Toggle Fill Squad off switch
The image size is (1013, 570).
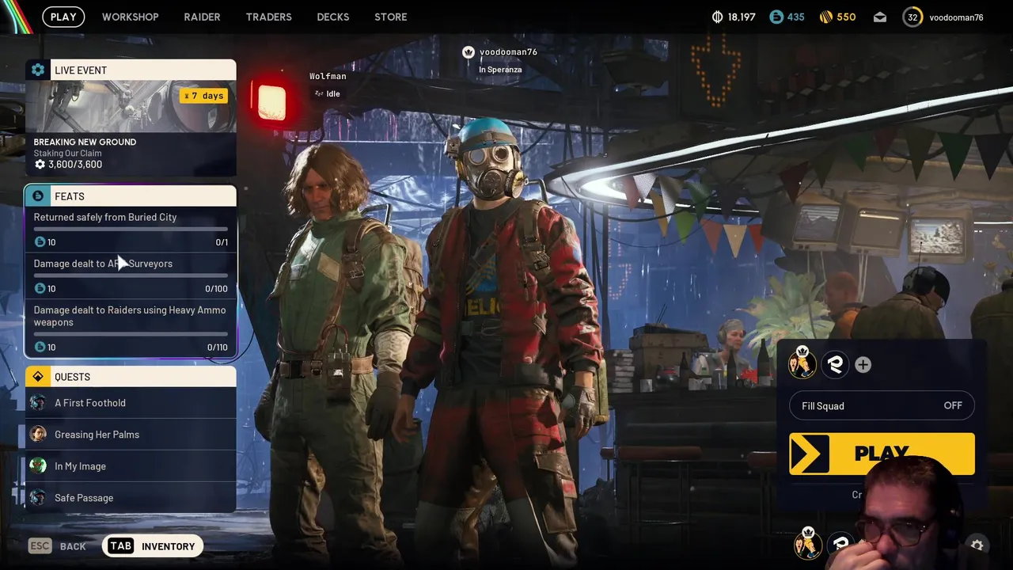click(x=882, y=406)
